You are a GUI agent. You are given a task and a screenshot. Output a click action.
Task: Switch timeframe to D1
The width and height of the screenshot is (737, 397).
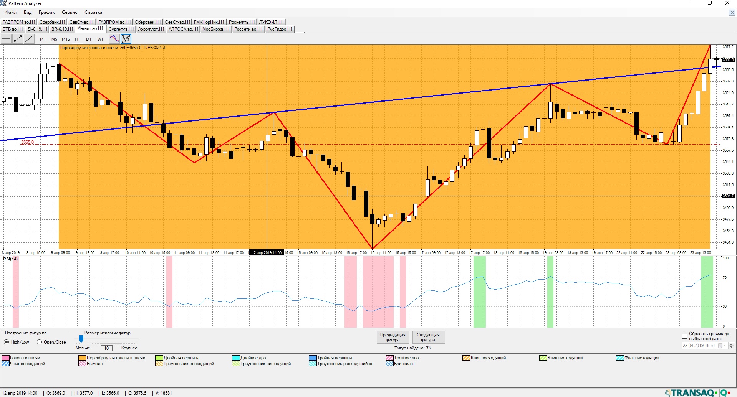(x=89, y=39)
